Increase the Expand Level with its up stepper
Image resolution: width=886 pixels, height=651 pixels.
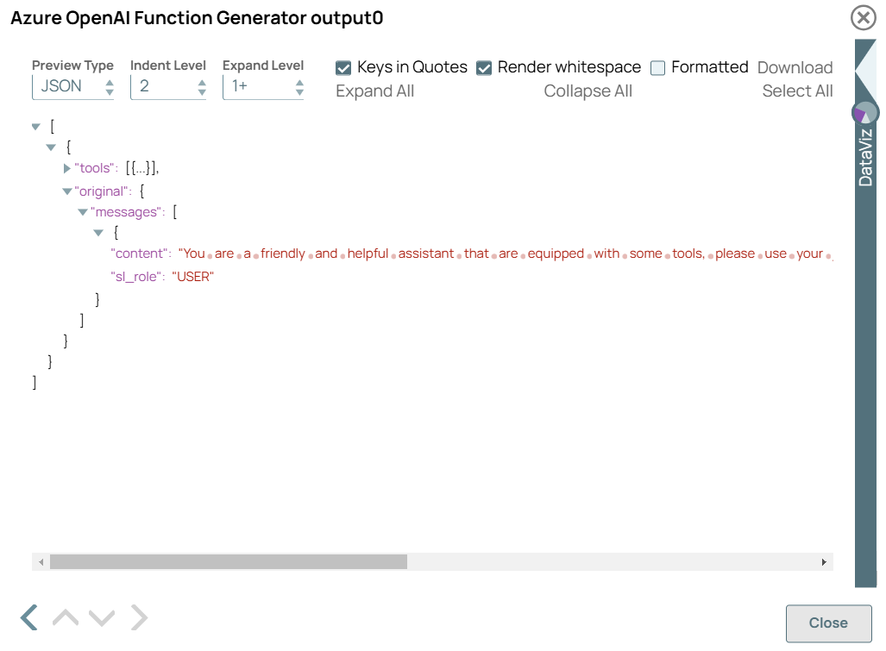[298, 82]
